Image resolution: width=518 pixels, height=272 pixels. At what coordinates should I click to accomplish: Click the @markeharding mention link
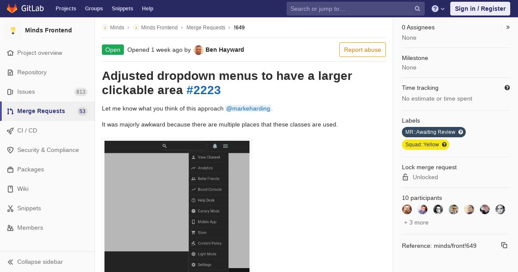pyautogui.click(x=249, y=108)
